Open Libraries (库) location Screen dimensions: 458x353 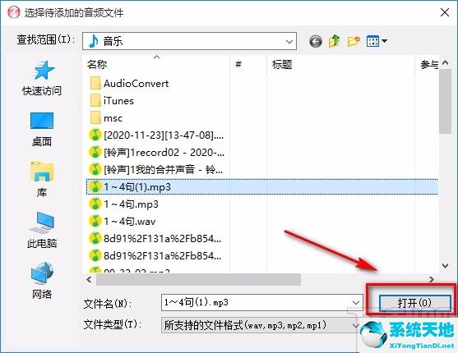(x=42, y=180)
